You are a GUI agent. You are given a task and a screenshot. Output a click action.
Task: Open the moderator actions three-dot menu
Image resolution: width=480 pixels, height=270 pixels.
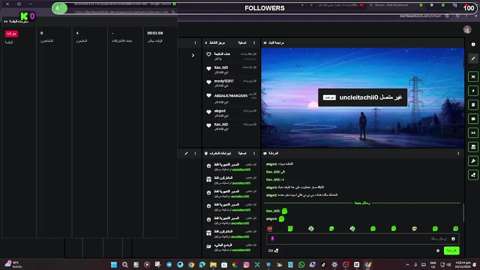tap(254, 153)
